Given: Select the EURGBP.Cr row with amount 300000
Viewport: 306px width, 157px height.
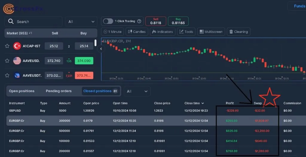Looking at the screenshot, I should 156,121.
